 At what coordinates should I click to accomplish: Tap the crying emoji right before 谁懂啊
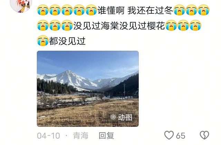tap(91, 10)
